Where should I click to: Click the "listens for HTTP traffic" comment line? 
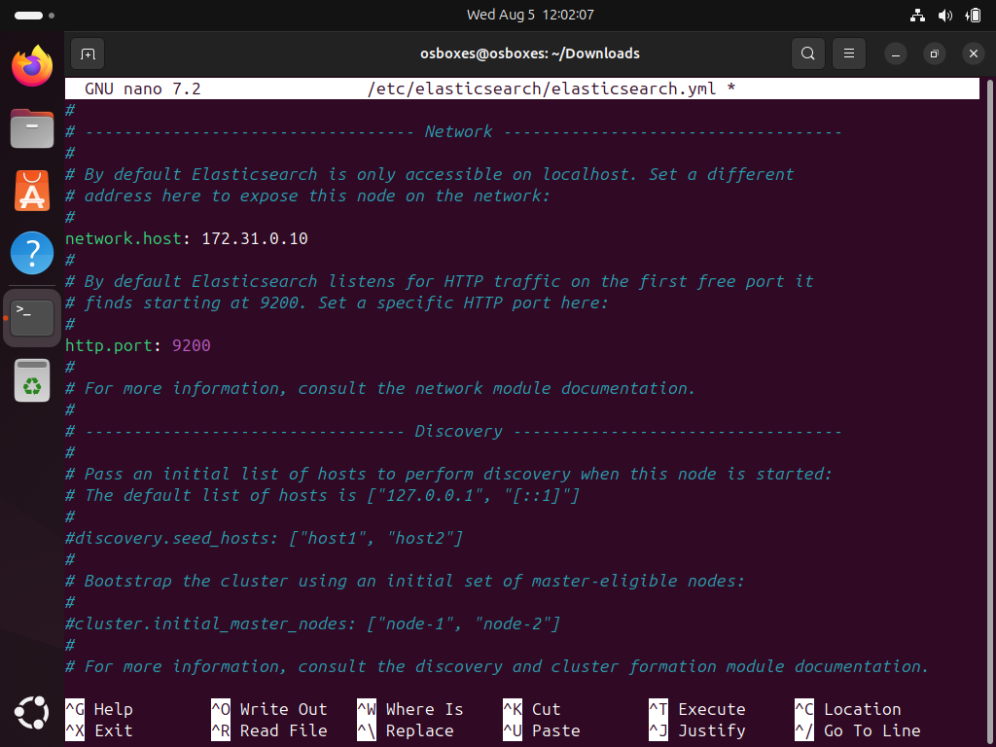(439, 281)
